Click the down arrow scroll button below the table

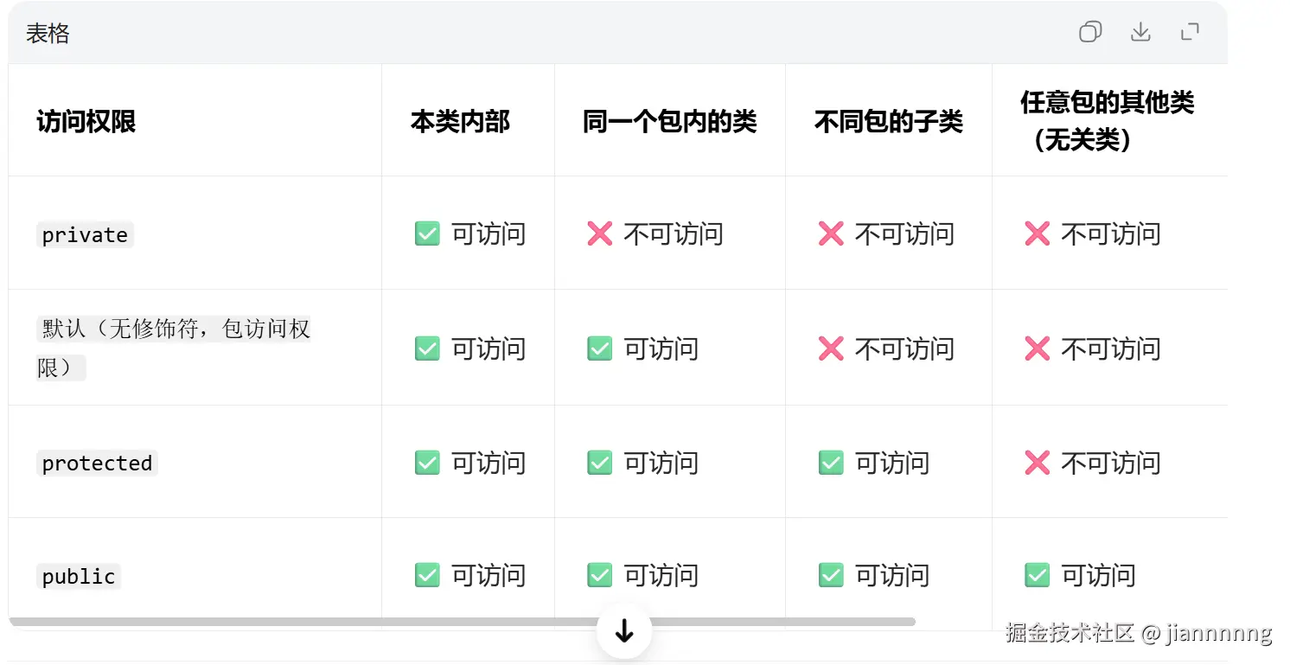[624, 631]
